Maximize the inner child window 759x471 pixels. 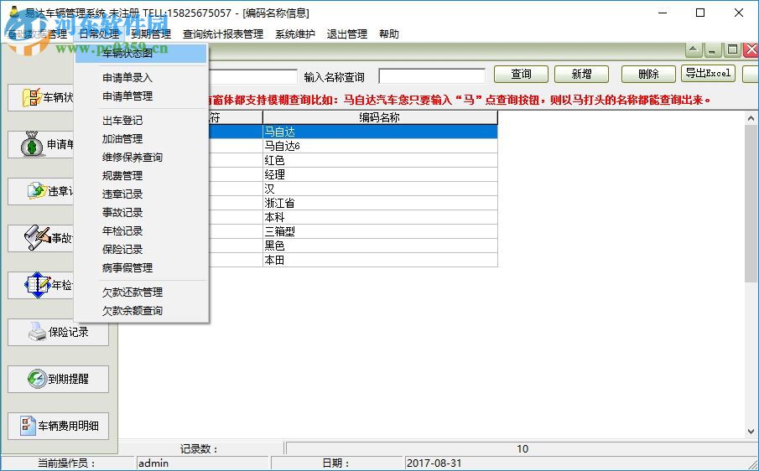[733, 49]
